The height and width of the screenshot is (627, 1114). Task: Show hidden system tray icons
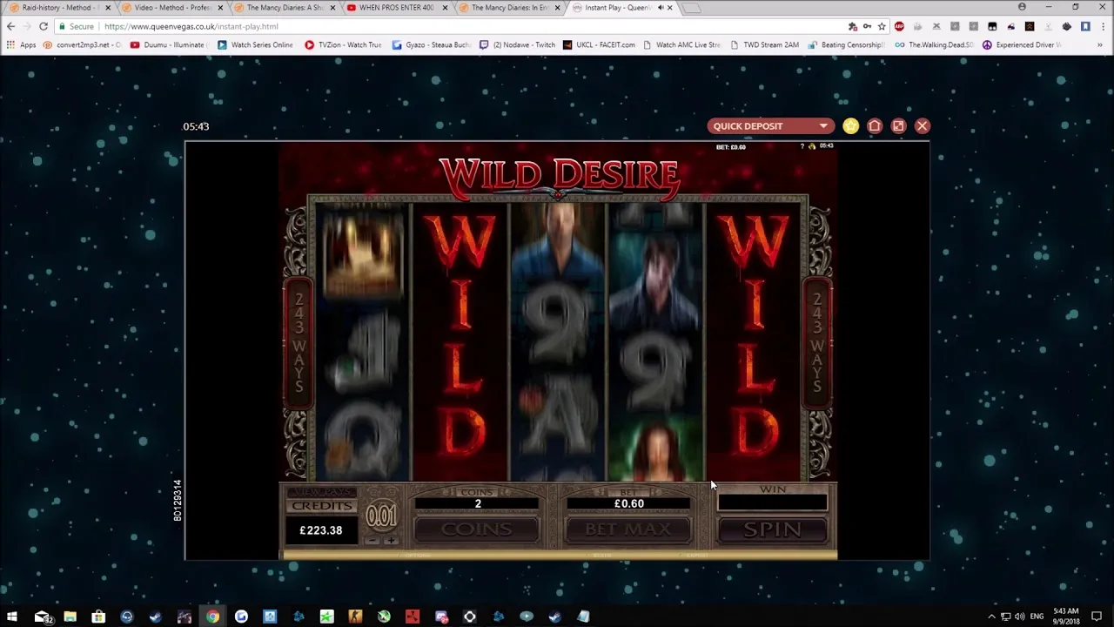click(990, 617)
